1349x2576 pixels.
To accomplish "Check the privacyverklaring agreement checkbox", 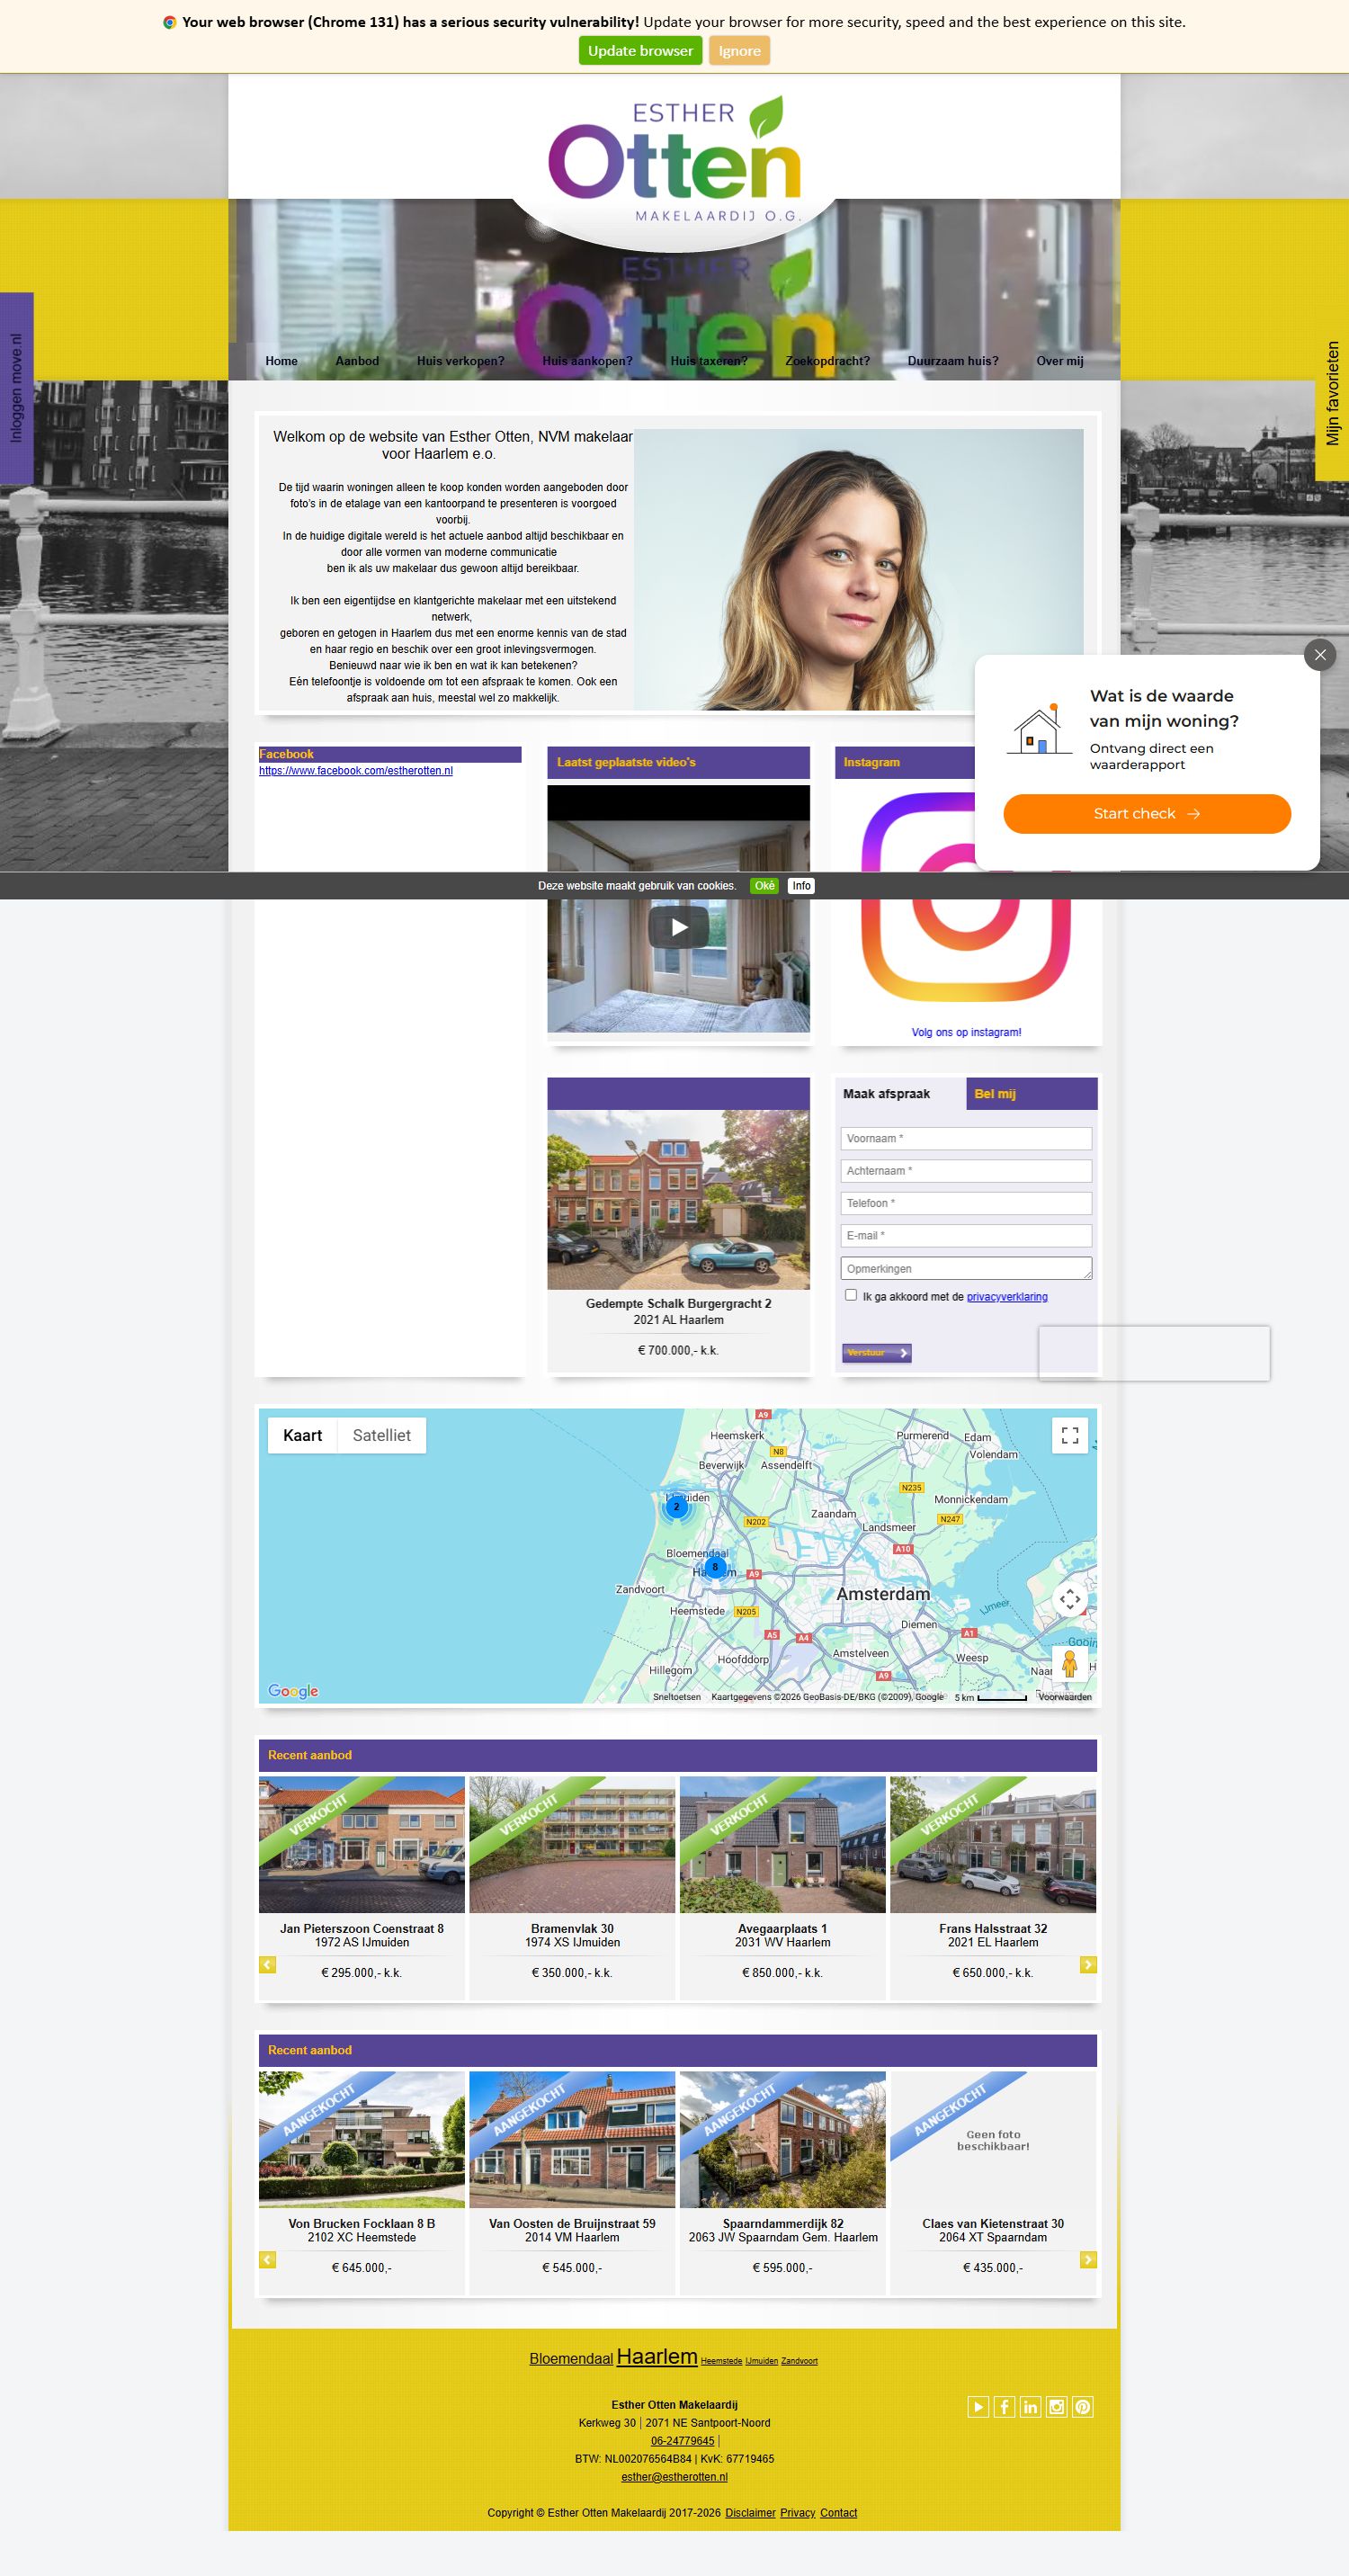I will pos(851,1295).
